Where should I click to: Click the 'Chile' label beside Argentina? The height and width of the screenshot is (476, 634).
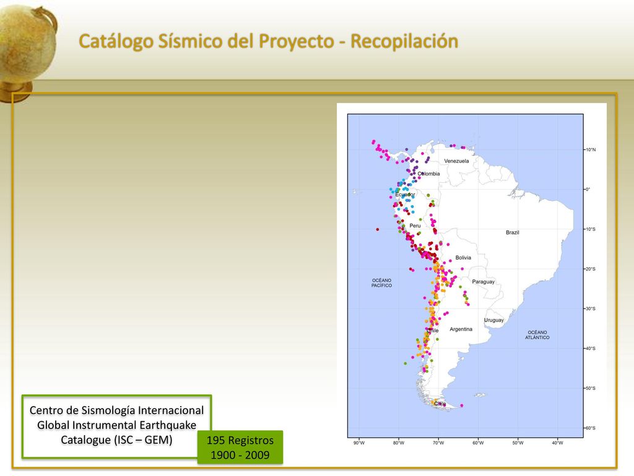tap(433, 331)
